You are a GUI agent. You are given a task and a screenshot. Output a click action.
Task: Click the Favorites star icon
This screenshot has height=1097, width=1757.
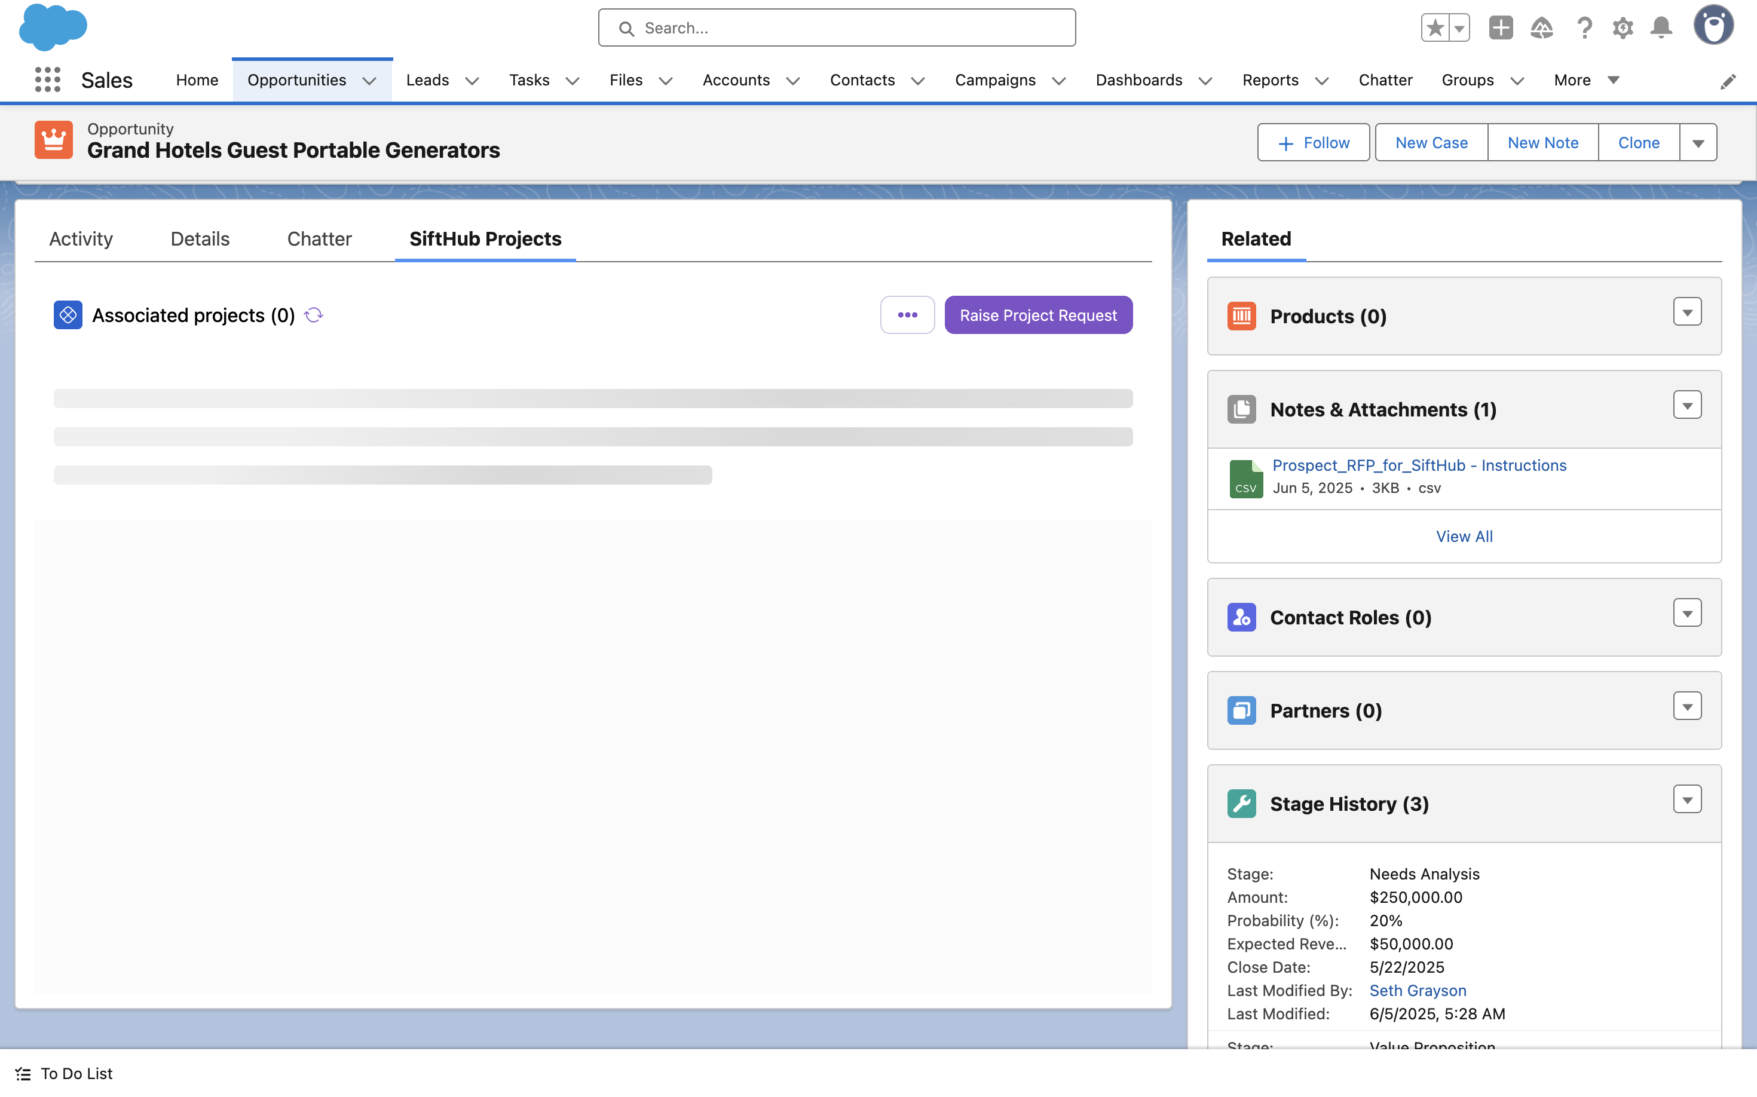[1434, 27]
